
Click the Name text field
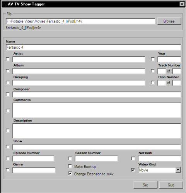point(93,47)
